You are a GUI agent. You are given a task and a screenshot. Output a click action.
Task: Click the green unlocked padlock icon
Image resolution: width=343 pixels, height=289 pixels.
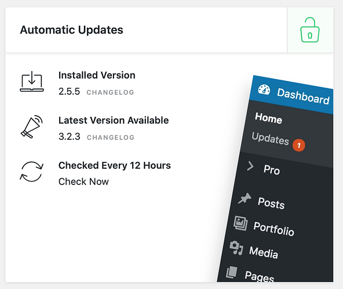pyautogui.click(x=310, y=30)
